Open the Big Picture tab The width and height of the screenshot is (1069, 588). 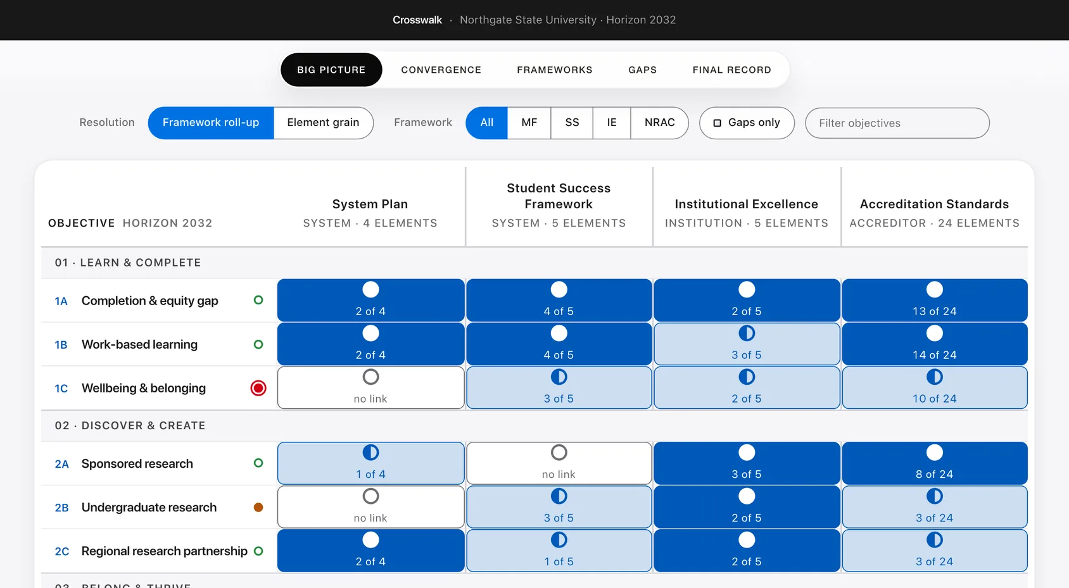coord(331,70)
